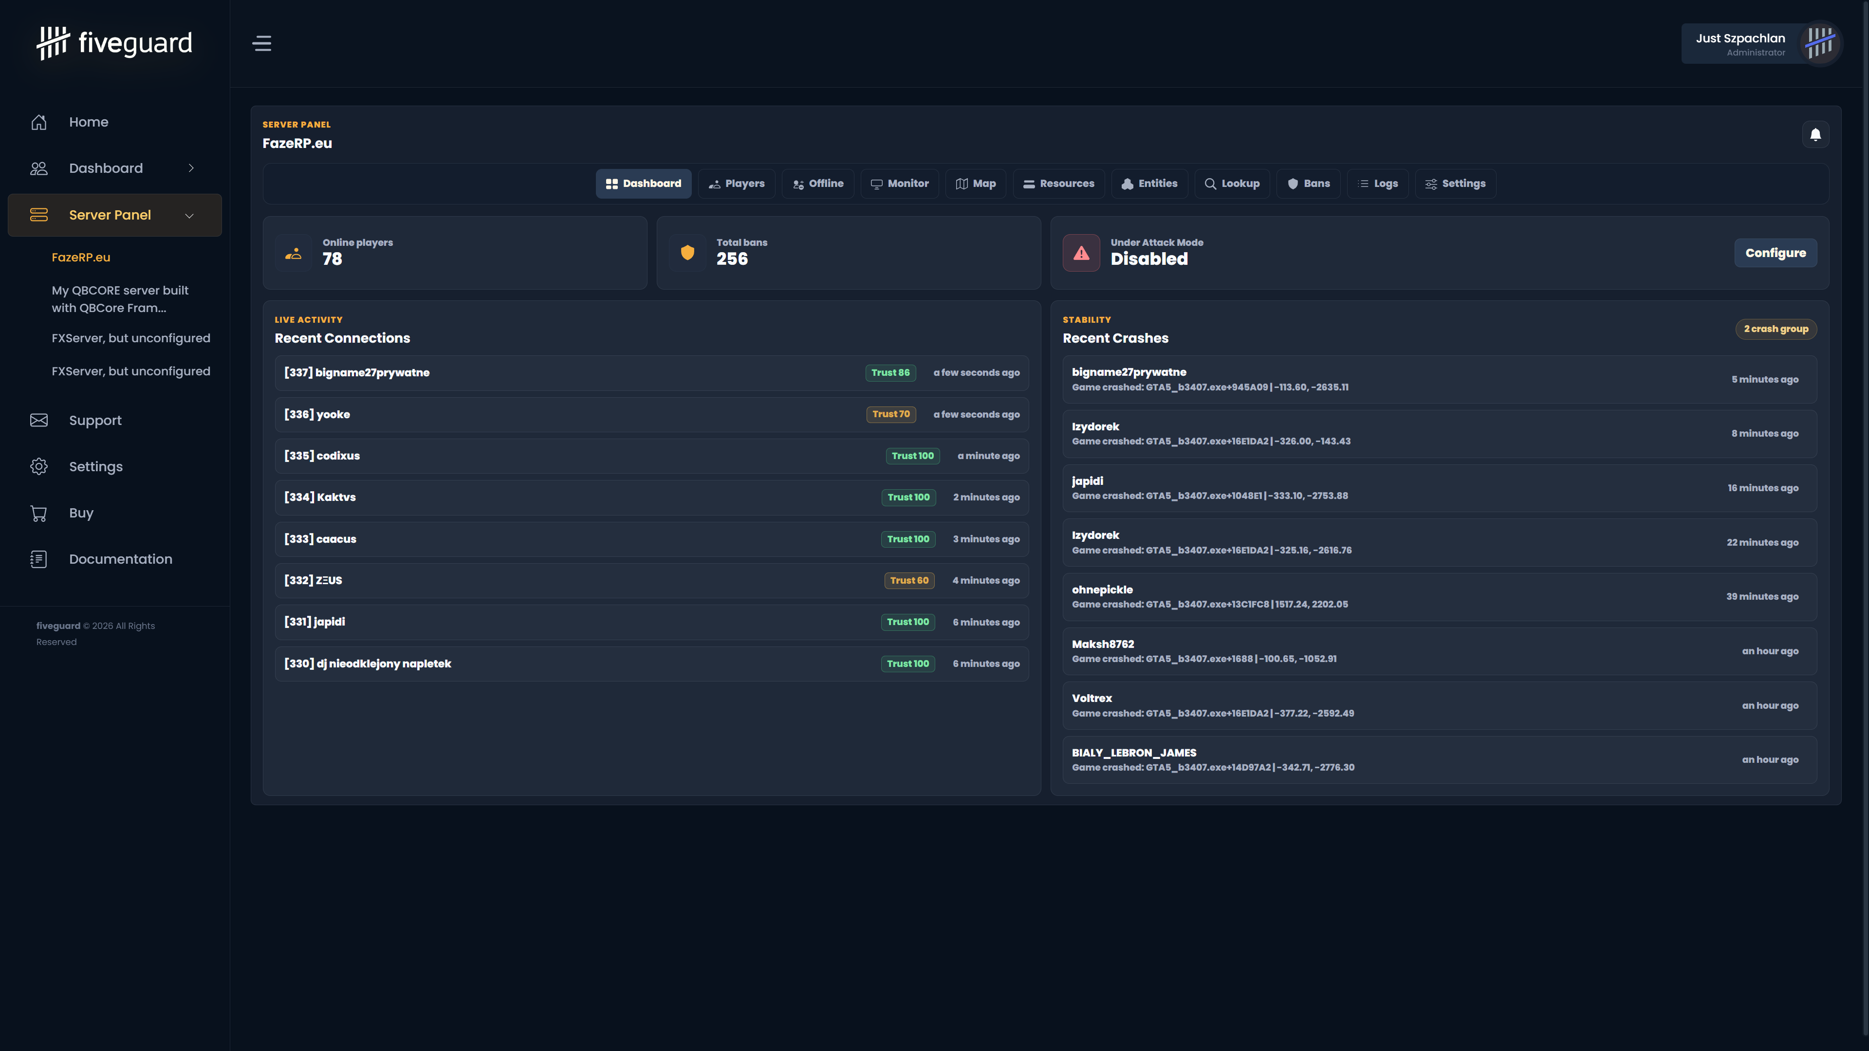Image resolution: width=1869 pixels, height=1051 pixels.
Task: Click the Home house icon
Action: 39,122
